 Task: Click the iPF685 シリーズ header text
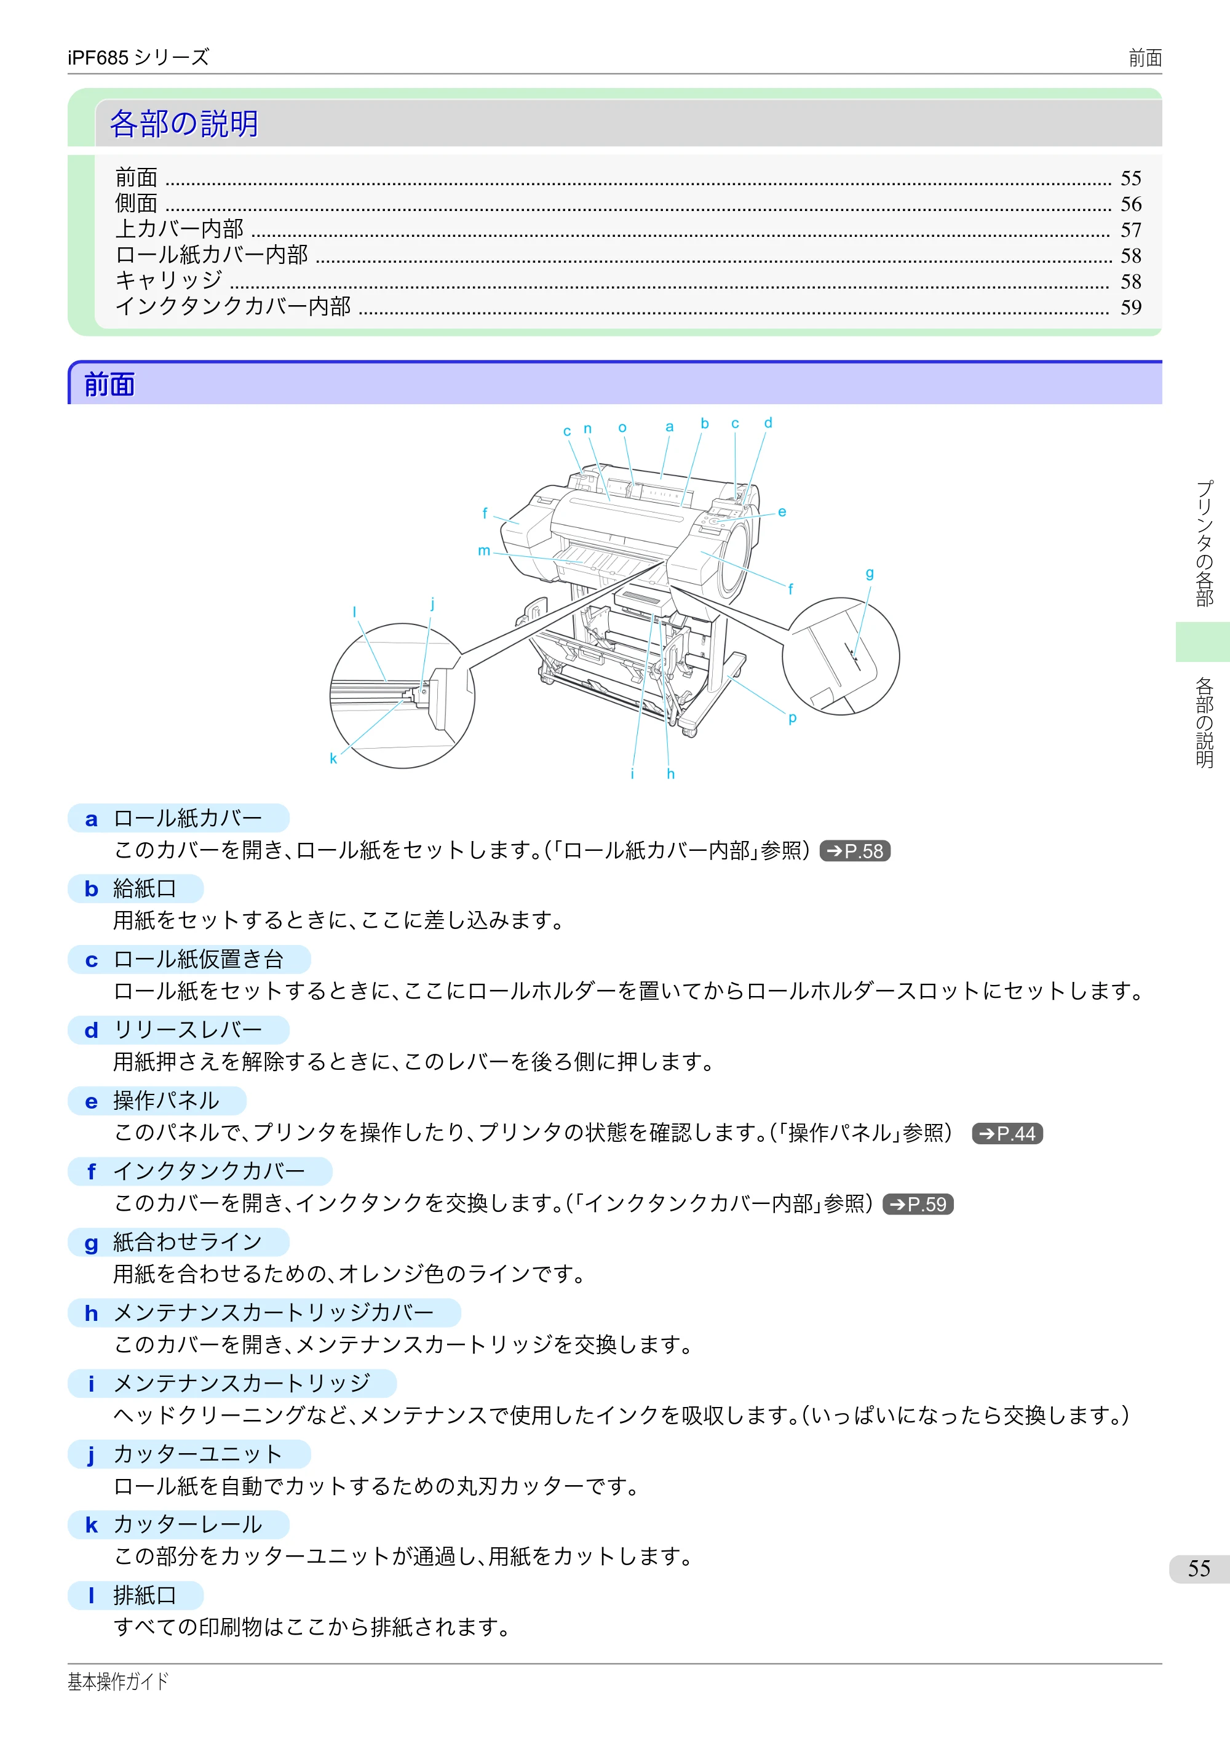pos(138,58)
